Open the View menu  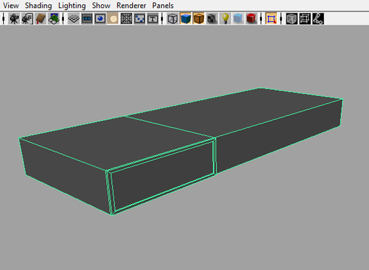(x=11, y=6)
